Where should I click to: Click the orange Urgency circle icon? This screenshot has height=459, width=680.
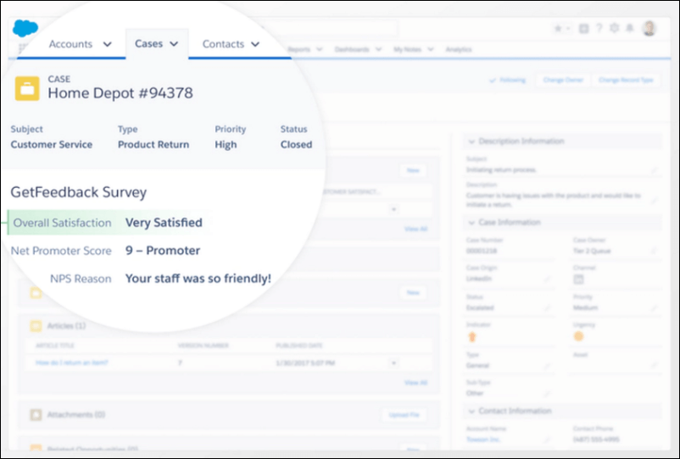tap(578, 336)
